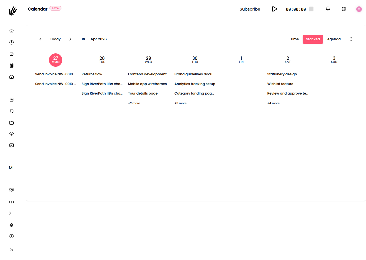Open the info circle icon in sidebar
Image resolution: width=366 pixels, height=260 pixels.
[x=11, y=236]
